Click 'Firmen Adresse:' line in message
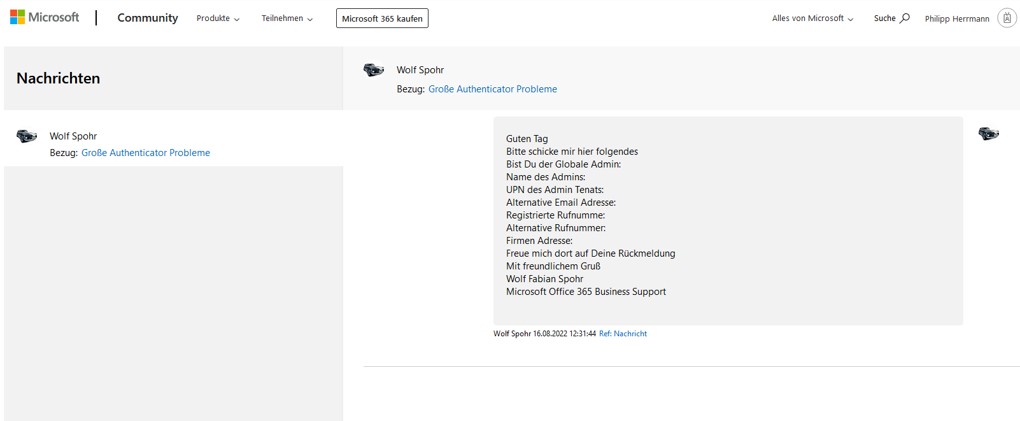The image size is (1020, 421). point(539,241)
